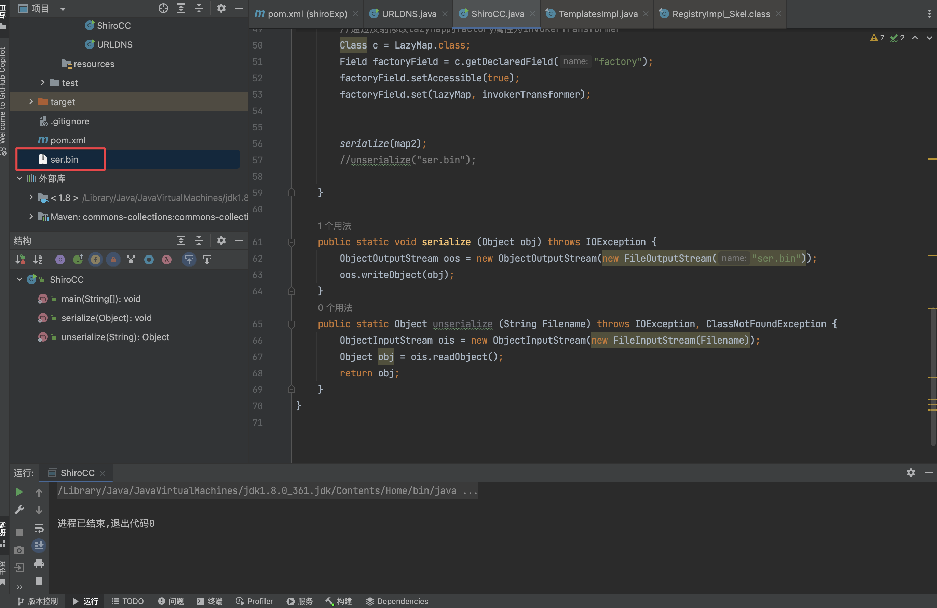Open Project panel settings gear

pyautogui.click(x=221, y=8)
